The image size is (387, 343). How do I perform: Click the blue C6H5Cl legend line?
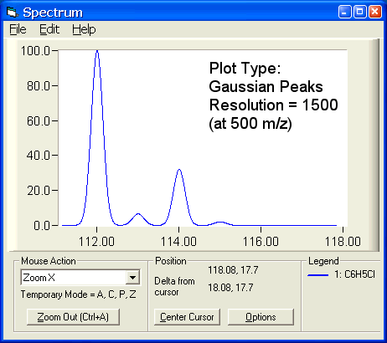(317, 275)
